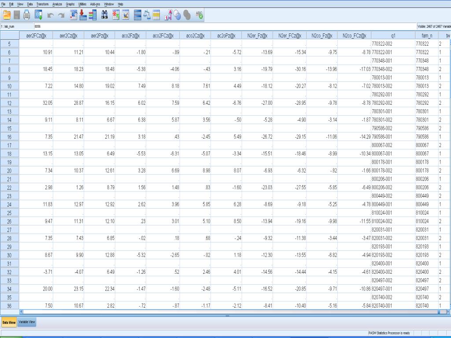
Task: Click the Use variable sets icon
Action: click(177, 15)
